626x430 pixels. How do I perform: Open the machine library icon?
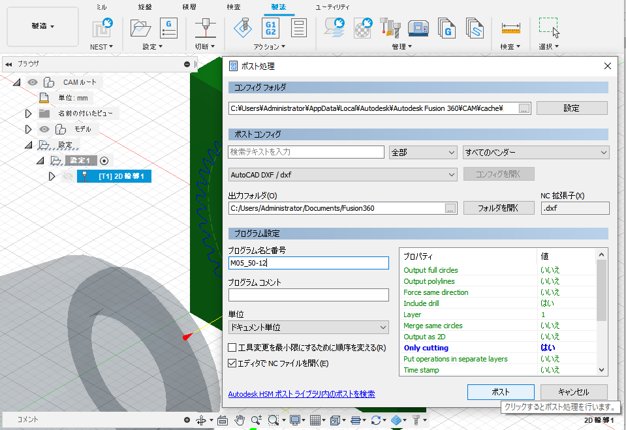[x=418, y=28]
